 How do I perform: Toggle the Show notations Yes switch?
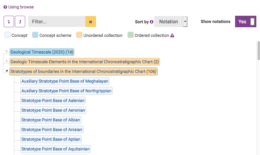(245, 21)
